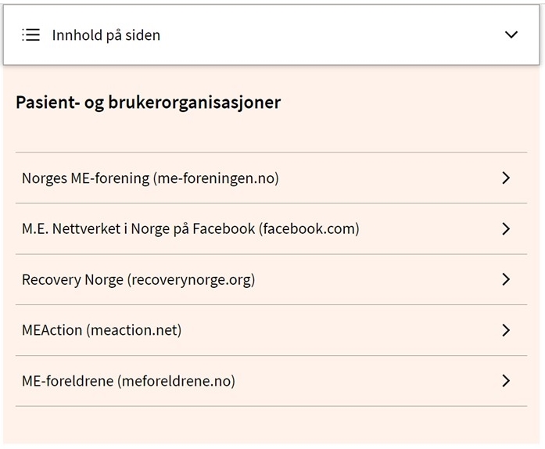Open the Recovery Norge link

point(73,280)
